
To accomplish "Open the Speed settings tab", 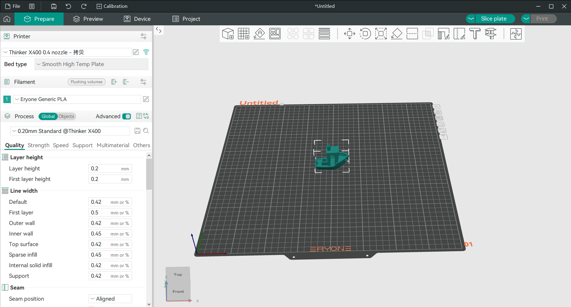I will coord(61,145).
